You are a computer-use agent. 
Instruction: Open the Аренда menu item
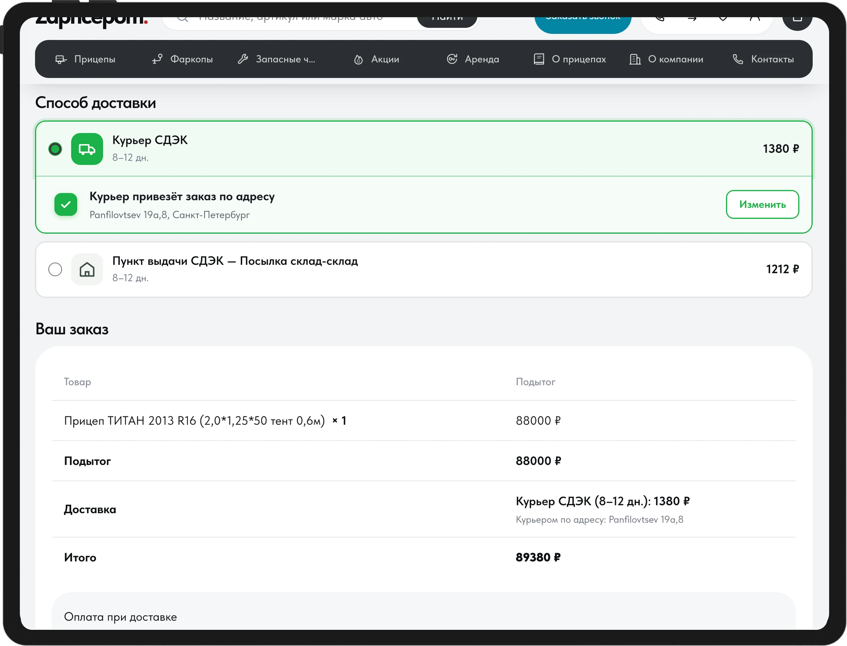[x=472, y=59]
